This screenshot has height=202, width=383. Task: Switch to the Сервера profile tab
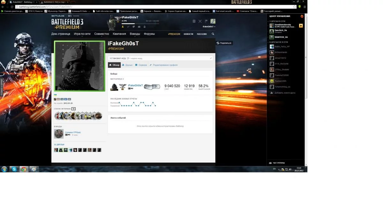[141, 65]
